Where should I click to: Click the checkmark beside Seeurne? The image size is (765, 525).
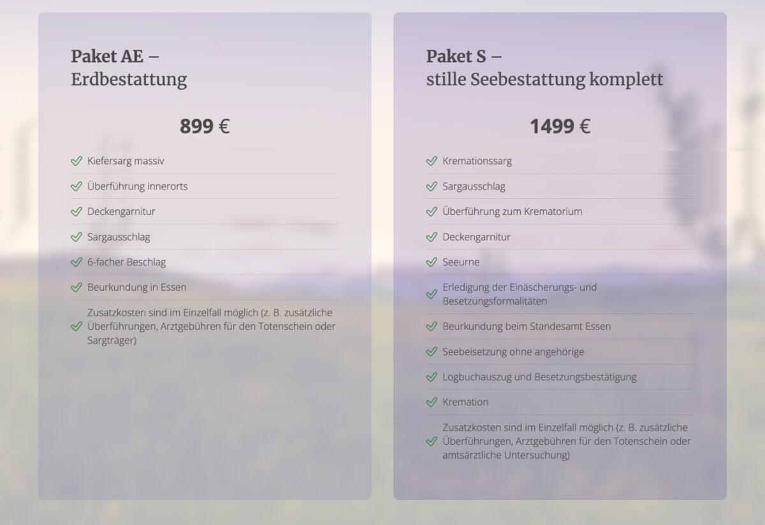point(432,262)
